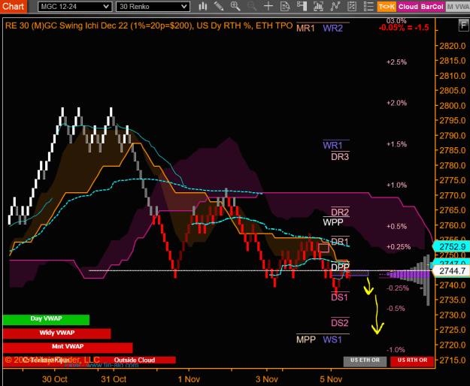Select the drawing tools pencil icon
470x386 pixels.
coord(219,6)
